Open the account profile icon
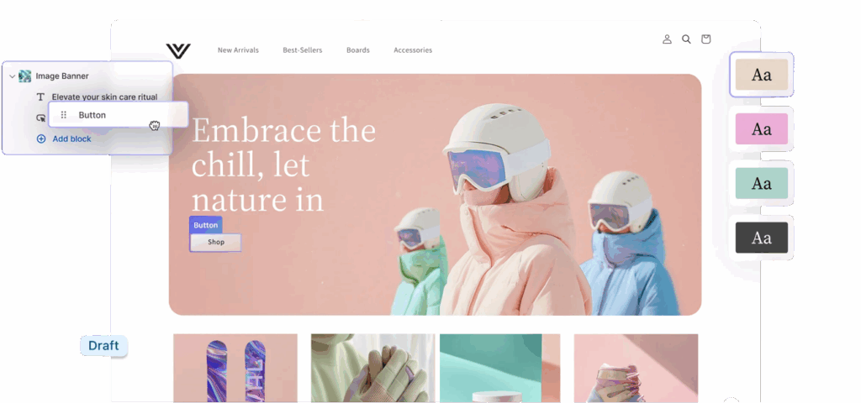 click(x=667, y=39)
